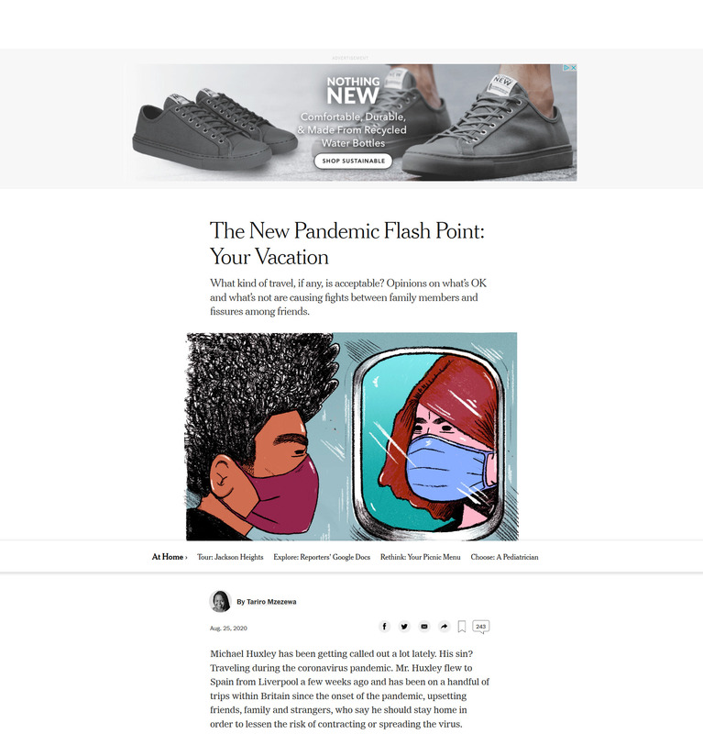The height and width of the screenshot is (734, 703).
Task: Open more share options arrow icon
Action: (x=444, y=627)
